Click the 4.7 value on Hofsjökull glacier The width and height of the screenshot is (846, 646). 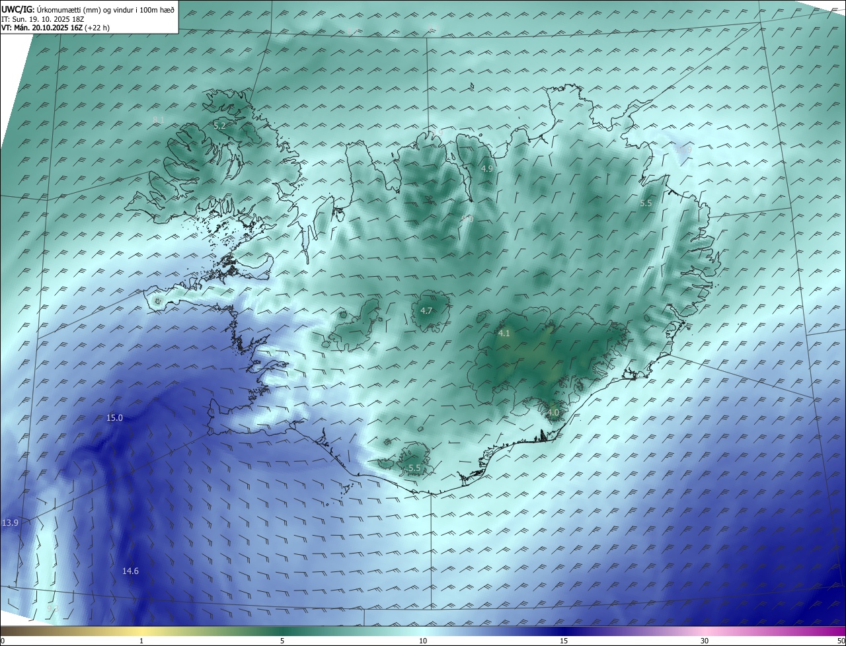(426, 310)
